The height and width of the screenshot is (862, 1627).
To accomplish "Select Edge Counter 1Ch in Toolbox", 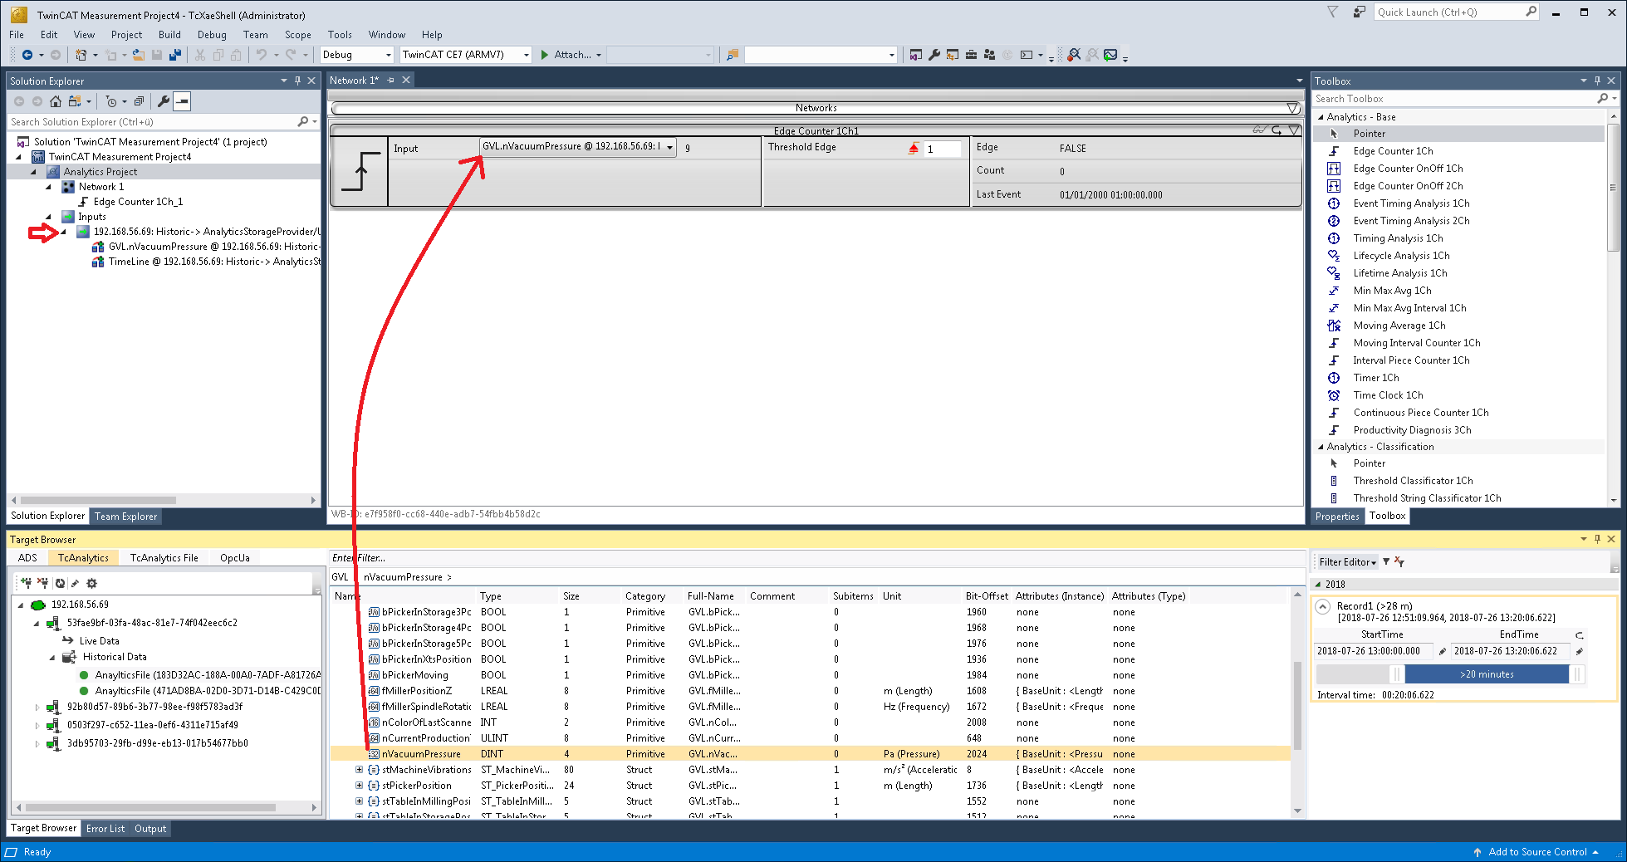I will pyautogui.click(x=1393, y=151).
